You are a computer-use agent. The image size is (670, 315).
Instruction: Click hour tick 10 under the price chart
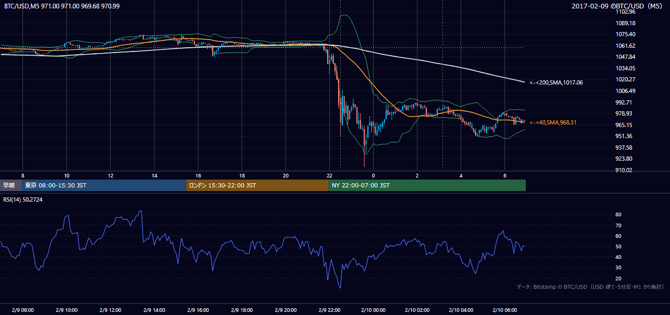(x=67, y=175)
